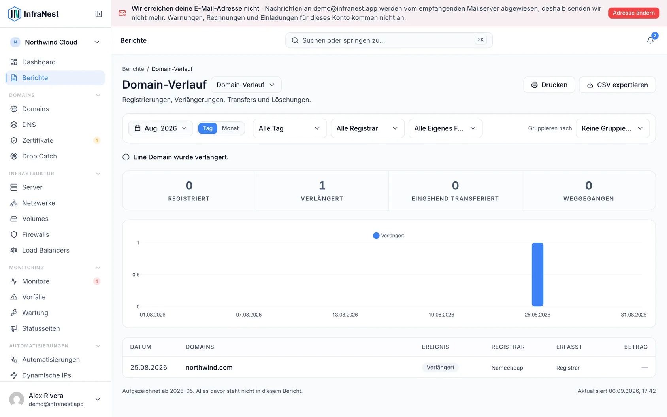Click the Vorfälle warning triangle icon
Image resolution: width=667 pixels, height=417 pixels.
14,297
